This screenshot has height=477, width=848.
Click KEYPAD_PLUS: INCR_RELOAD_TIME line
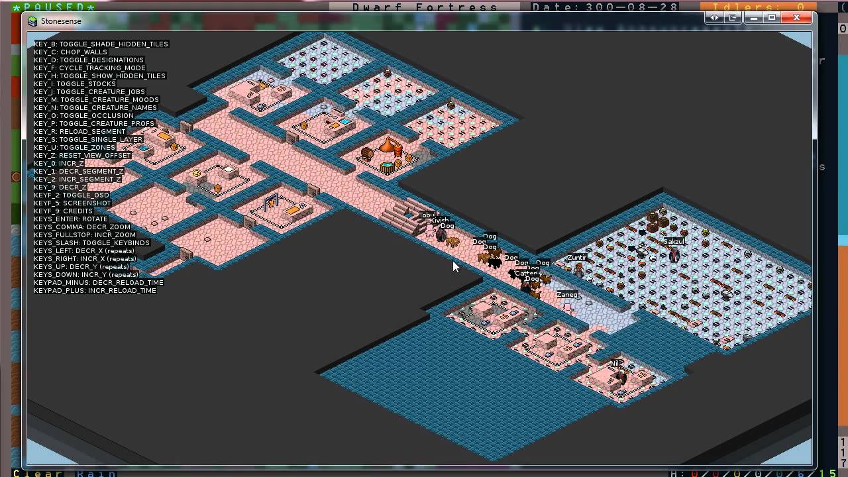point(95,290)
